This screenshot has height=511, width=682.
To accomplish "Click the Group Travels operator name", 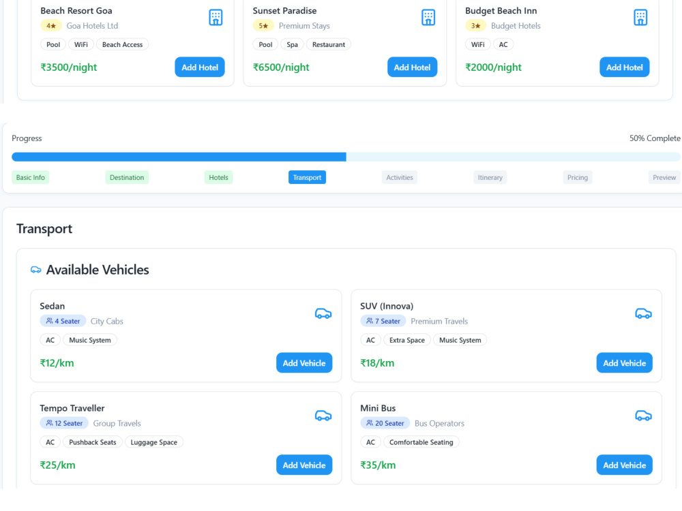I will click(117, 423).
